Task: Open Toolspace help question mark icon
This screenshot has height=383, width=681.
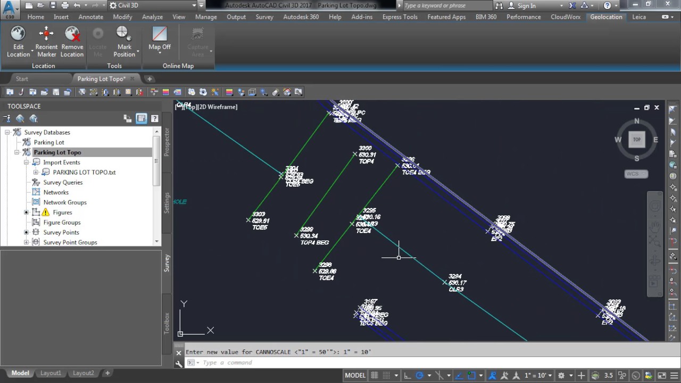Action: click(x=155, y=119)
